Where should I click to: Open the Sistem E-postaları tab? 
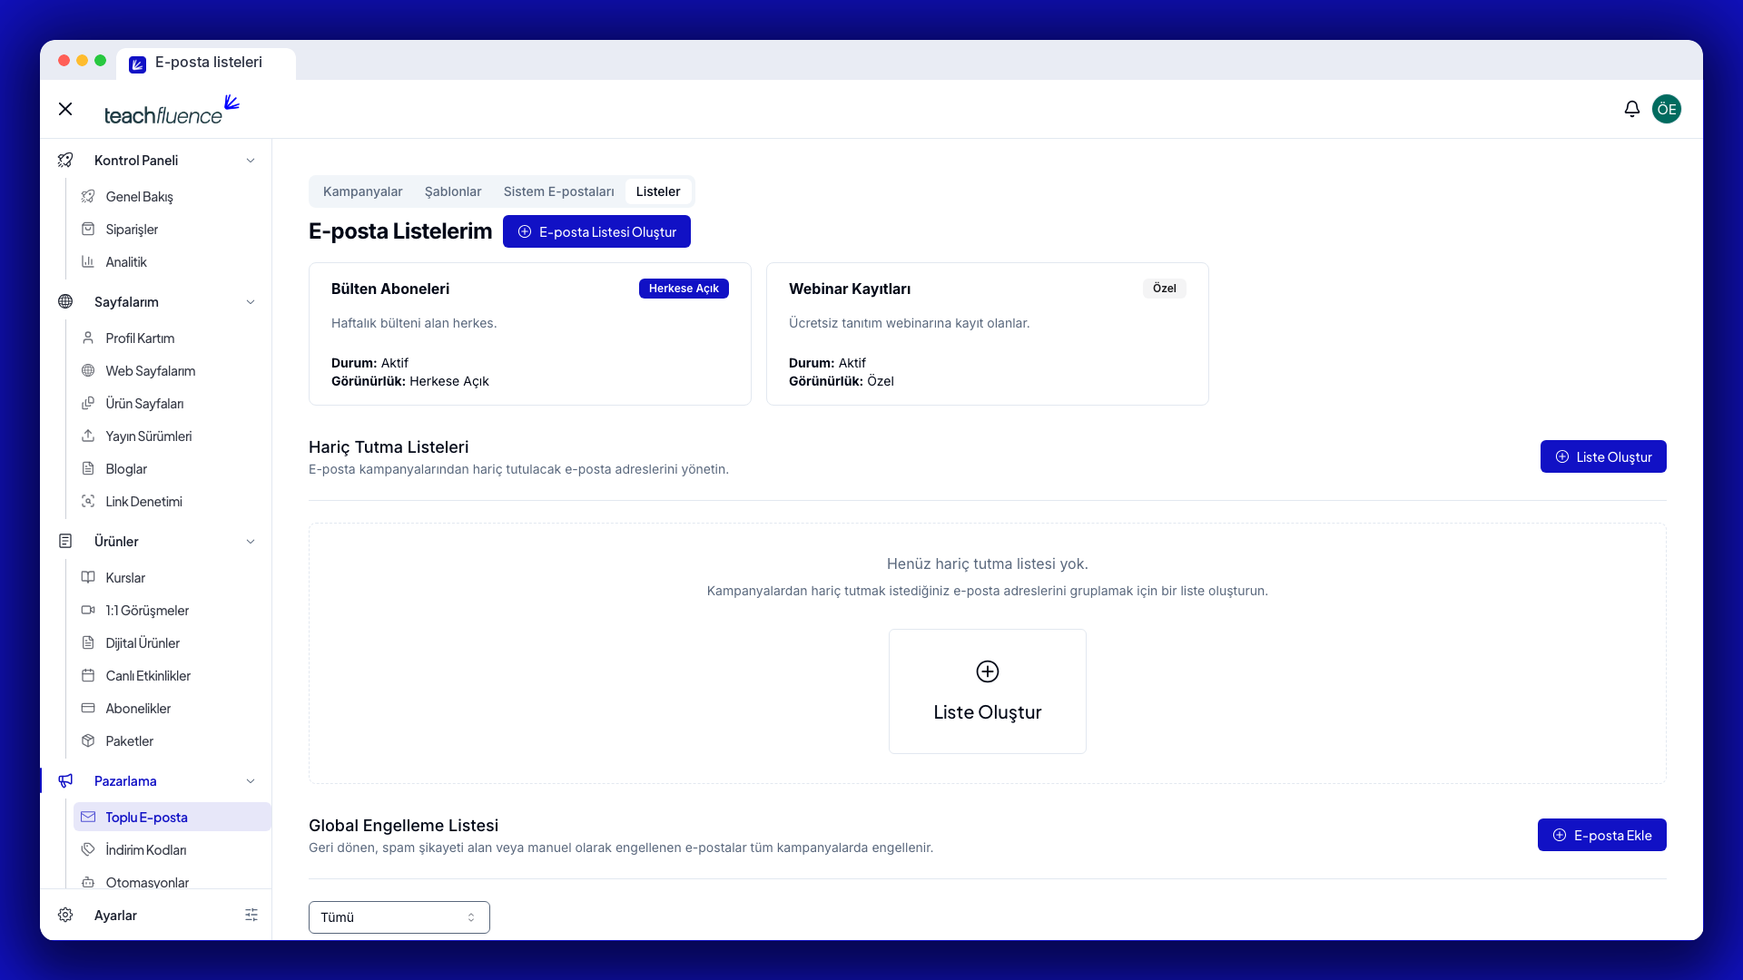click(559, 191)
